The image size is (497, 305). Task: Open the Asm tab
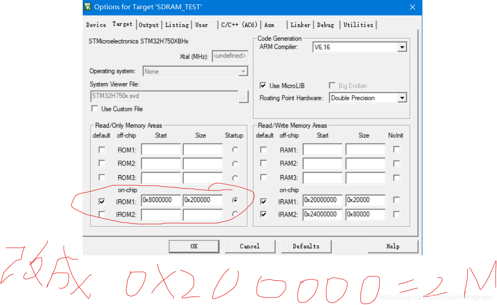(269, 25)
